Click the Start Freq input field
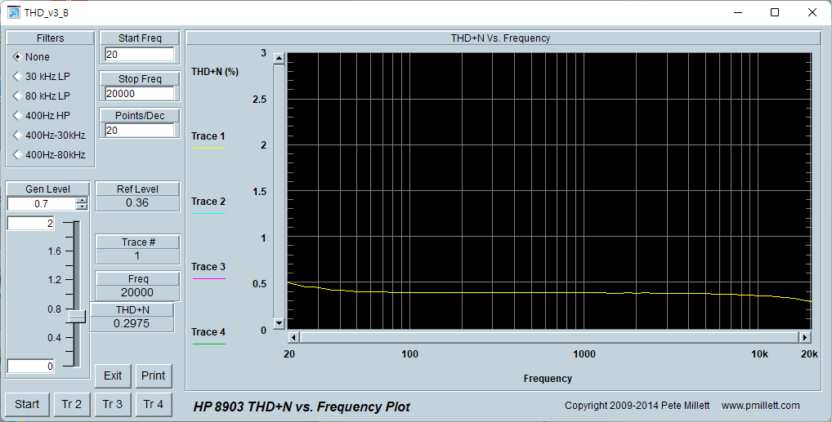This screenshot has height=422, width=832. (x=139, y=55)
